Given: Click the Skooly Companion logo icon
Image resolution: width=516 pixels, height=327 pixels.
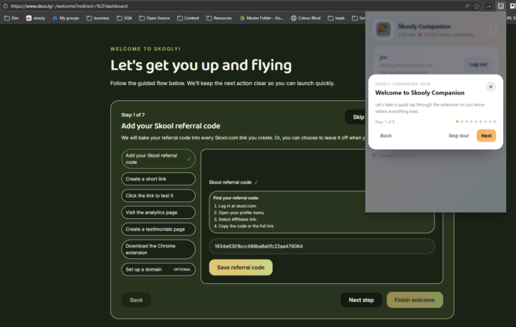Looking at the screenshot, I should pos(383,29).
